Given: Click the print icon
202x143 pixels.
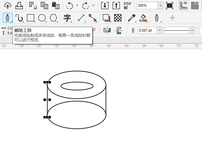Looking at the screenshot, I should point(19,6).
